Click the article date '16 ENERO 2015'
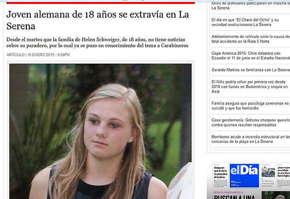This screenshot has height=199, width=290. point(41,55)
